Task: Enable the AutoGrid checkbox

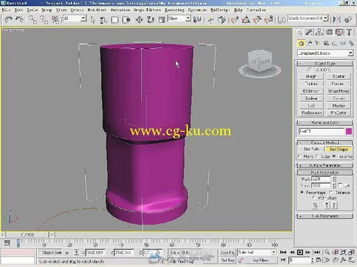Action: pos(310,70)
